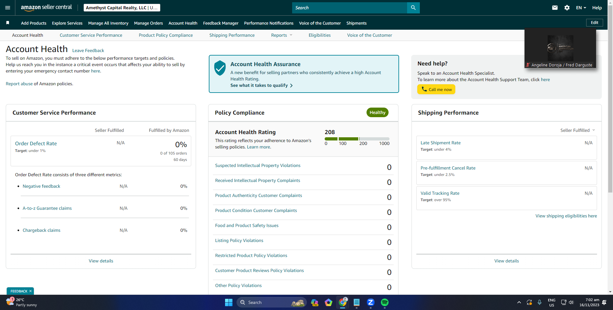Close the FEEDBACK tab

pos(30,291)
